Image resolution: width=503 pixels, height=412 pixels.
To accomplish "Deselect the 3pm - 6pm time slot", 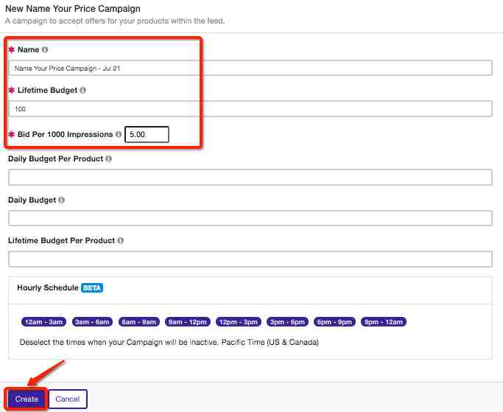I will pyautogui.click(x=287, y=322).
